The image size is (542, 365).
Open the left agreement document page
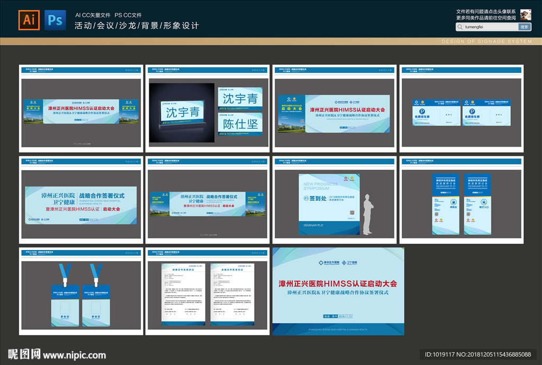[x=183, y=295]
